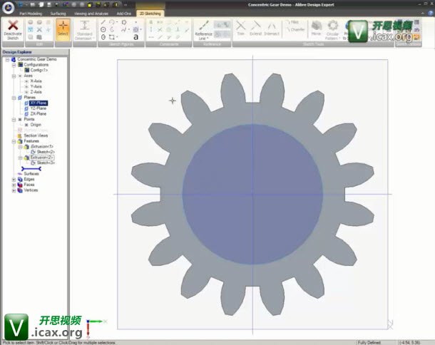
Task: Select Origin under Points
Action: (x=36, y=125)
